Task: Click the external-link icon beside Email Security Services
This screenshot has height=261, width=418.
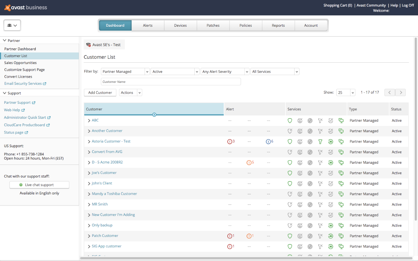Action: point(45,84)
